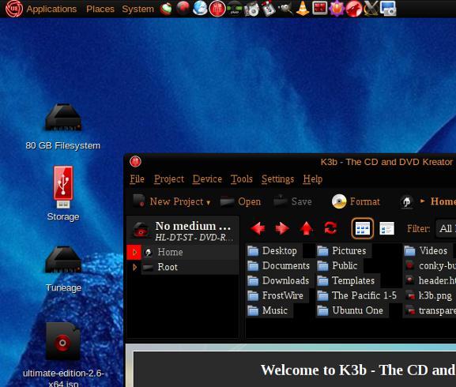Expand the Root tree node arrow

click(x=134, y=267)
